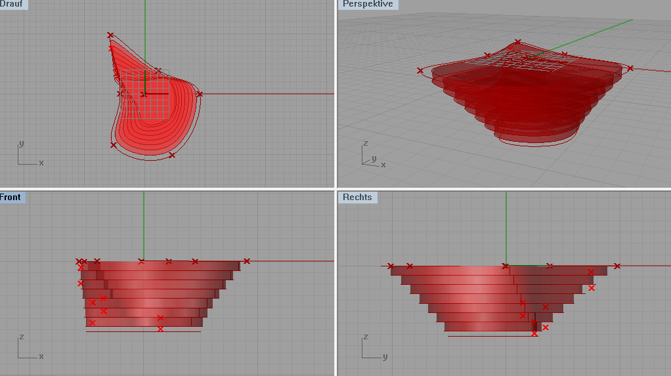
Task: Activate the Drauf viewport title
Action: (x=13, y=5)
